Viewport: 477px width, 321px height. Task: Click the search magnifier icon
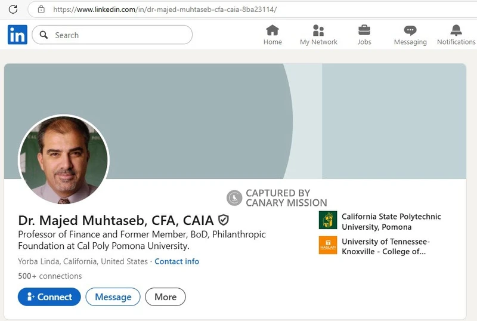point(44,35)
